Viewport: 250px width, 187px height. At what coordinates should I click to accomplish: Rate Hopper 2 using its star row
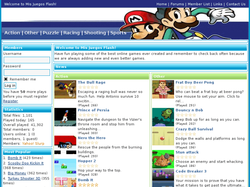pyautogui.click(x=88, y=166)
